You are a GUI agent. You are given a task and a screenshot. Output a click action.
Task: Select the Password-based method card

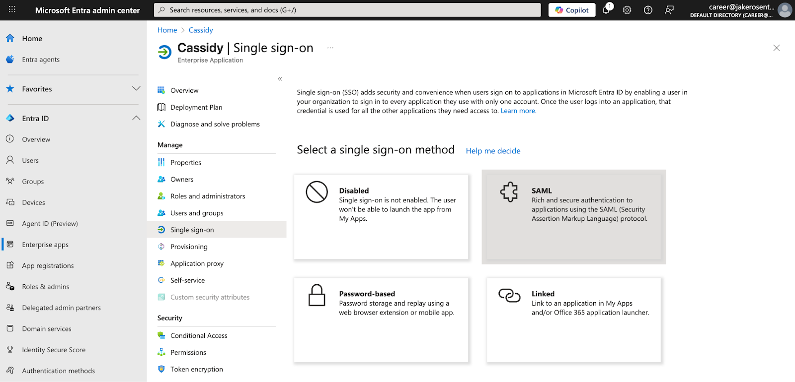point(381,320)
